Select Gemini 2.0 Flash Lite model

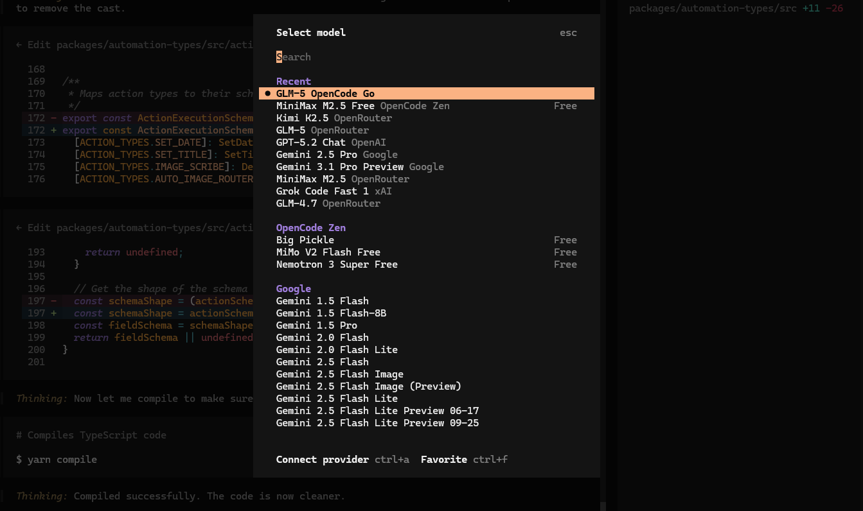click(x=427, y=350)
